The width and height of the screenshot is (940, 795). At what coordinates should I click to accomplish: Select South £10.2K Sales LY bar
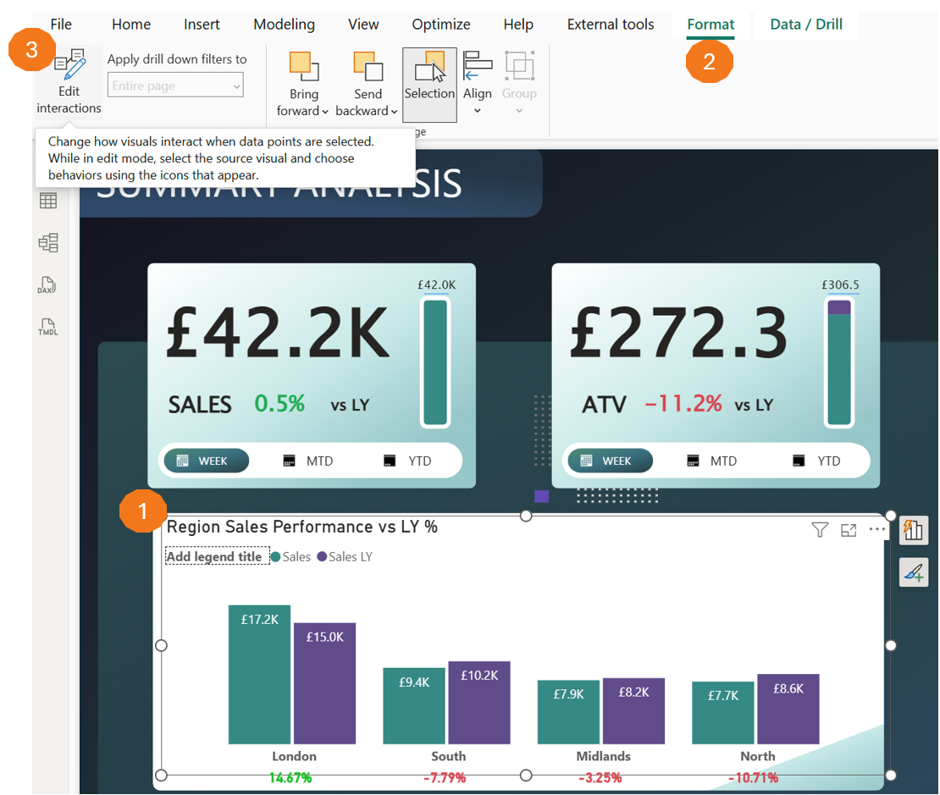coord(479,703)
